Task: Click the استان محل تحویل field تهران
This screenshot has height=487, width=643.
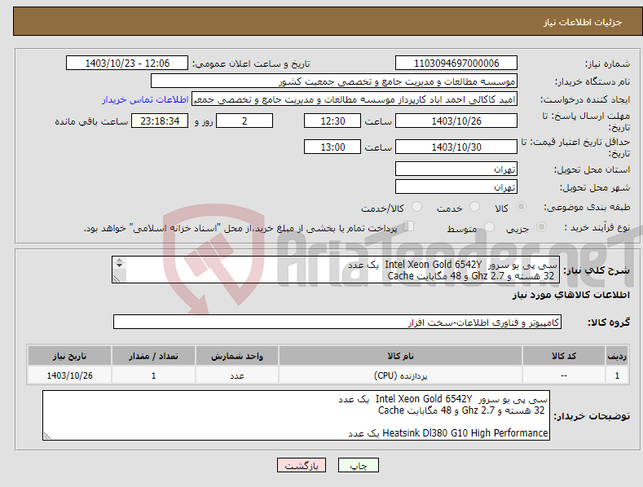Action: pyautogui.click(x=456, y=169)
